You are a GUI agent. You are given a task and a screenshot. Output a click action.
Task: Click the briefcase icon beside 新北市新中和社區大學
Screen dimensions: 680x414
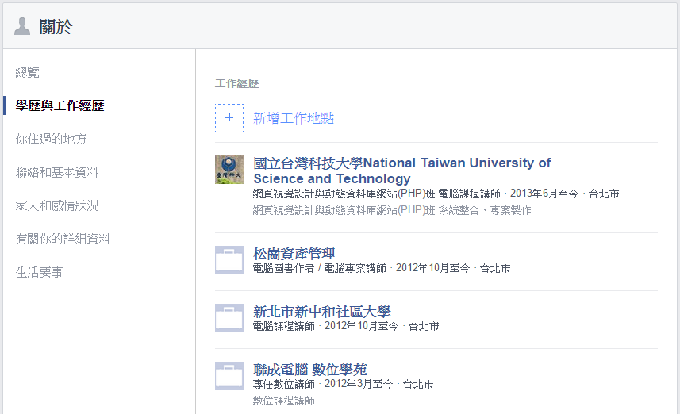[229, 318]
